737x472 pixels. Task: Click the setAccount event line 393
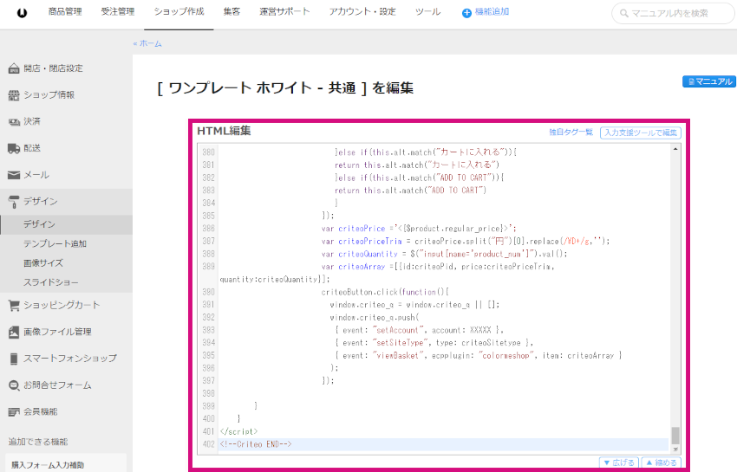click(x=420, y=330)
